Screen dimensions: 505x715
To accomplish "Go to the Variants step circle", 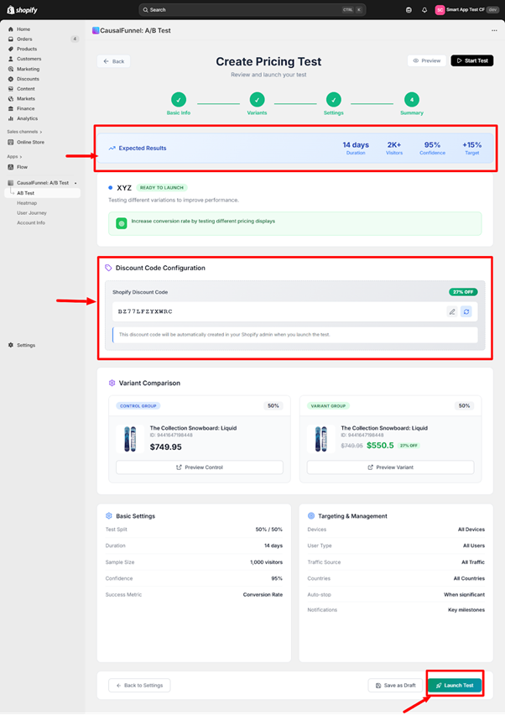I will pos(257,99).
